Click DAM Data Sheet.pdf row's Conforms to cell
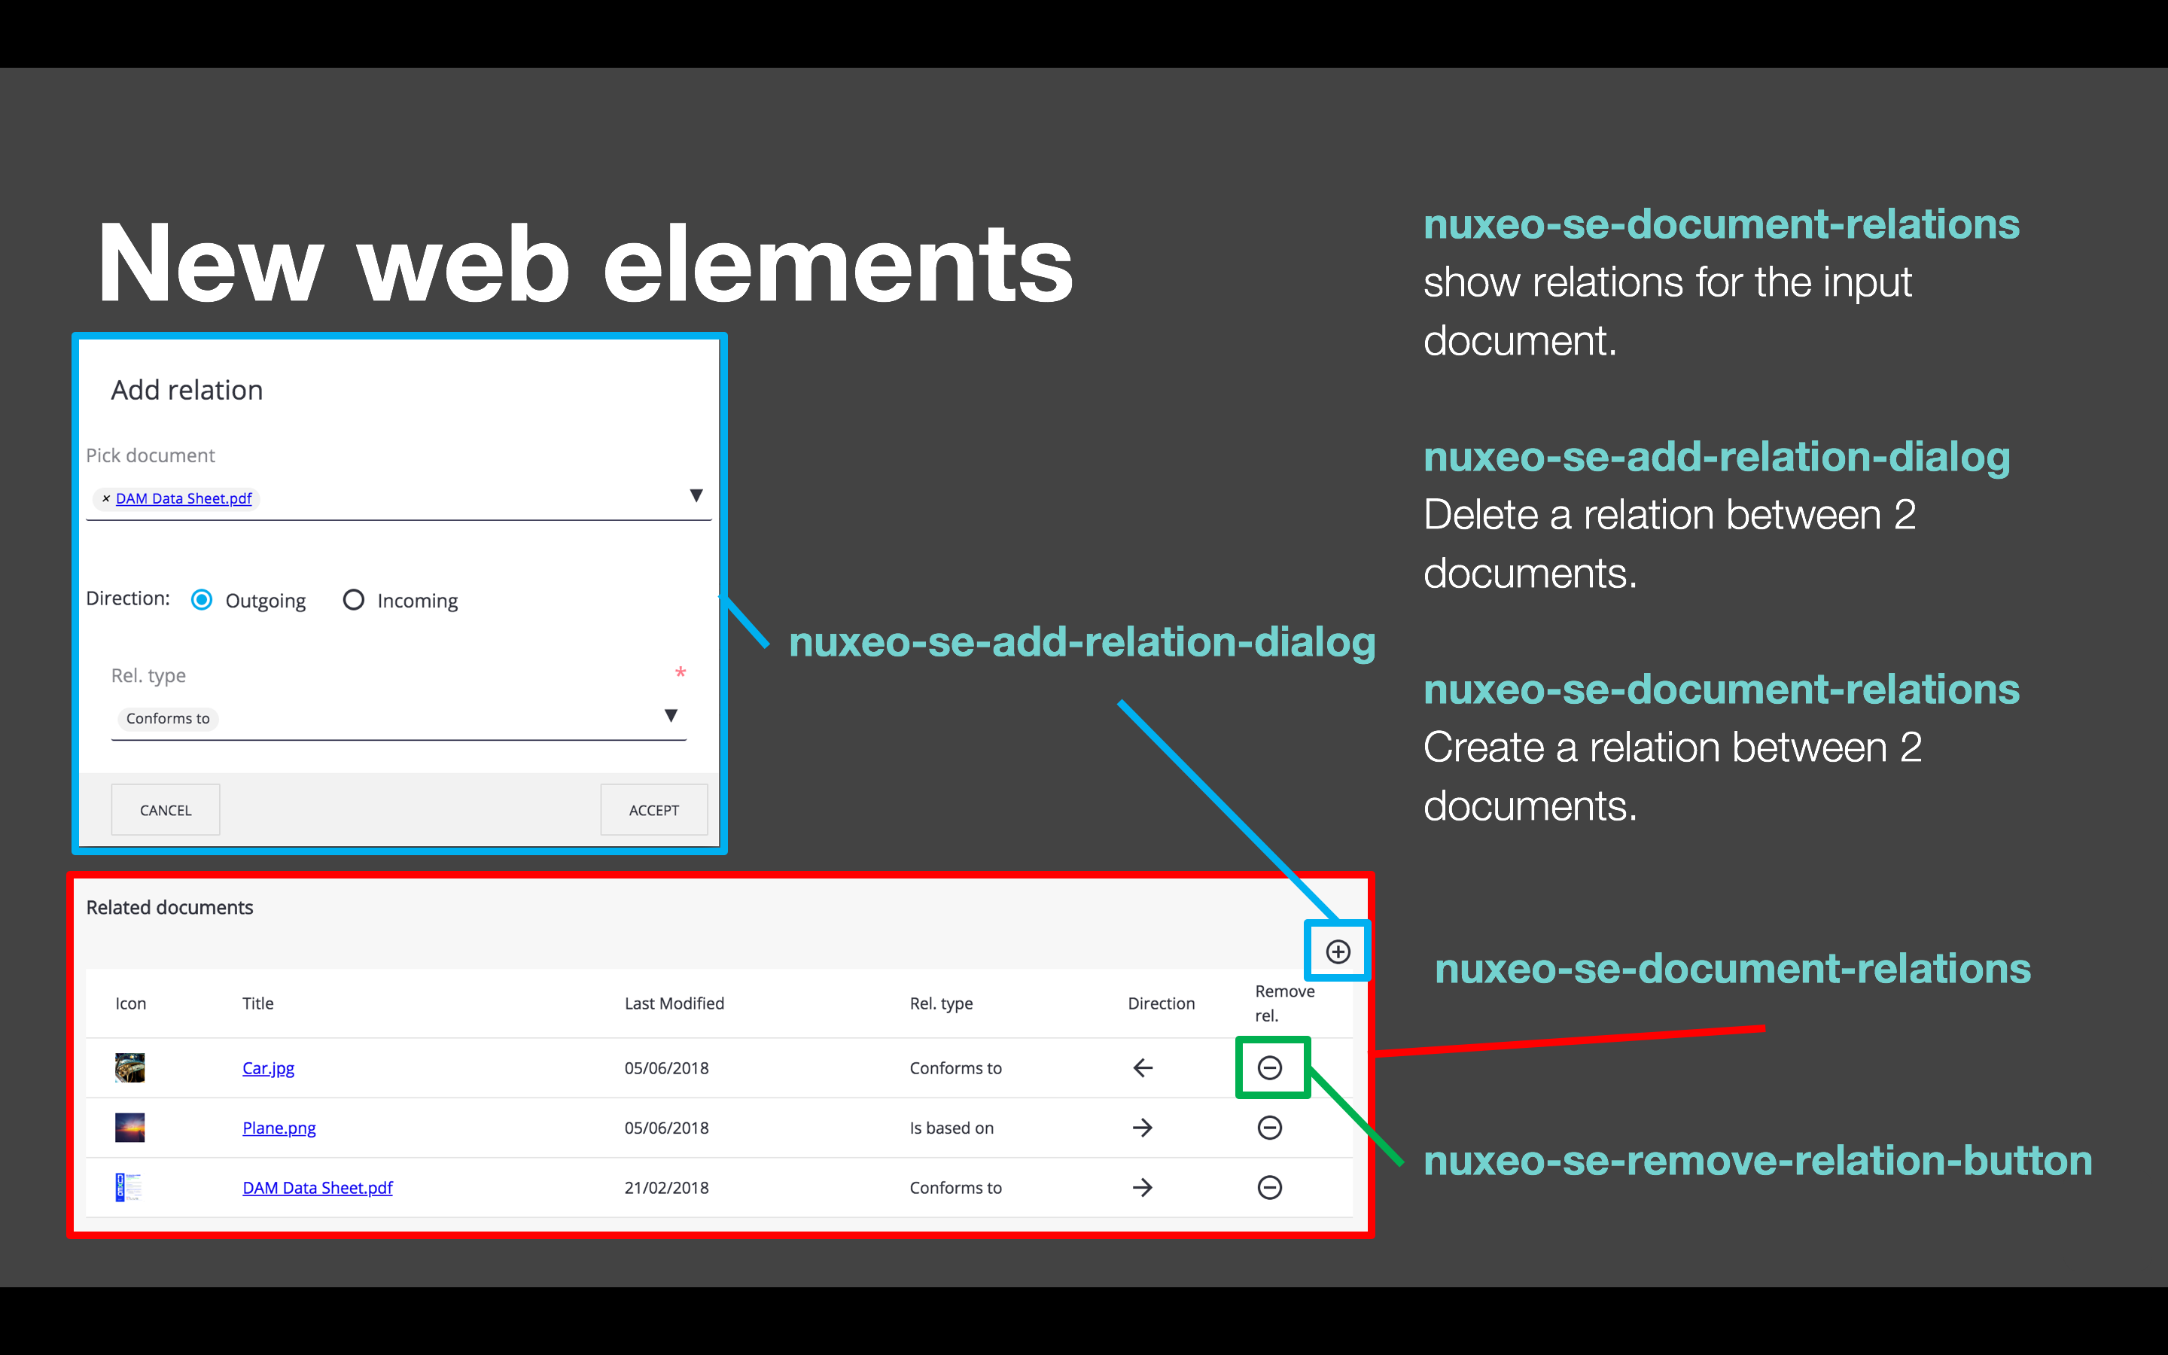 (956, 1189)
